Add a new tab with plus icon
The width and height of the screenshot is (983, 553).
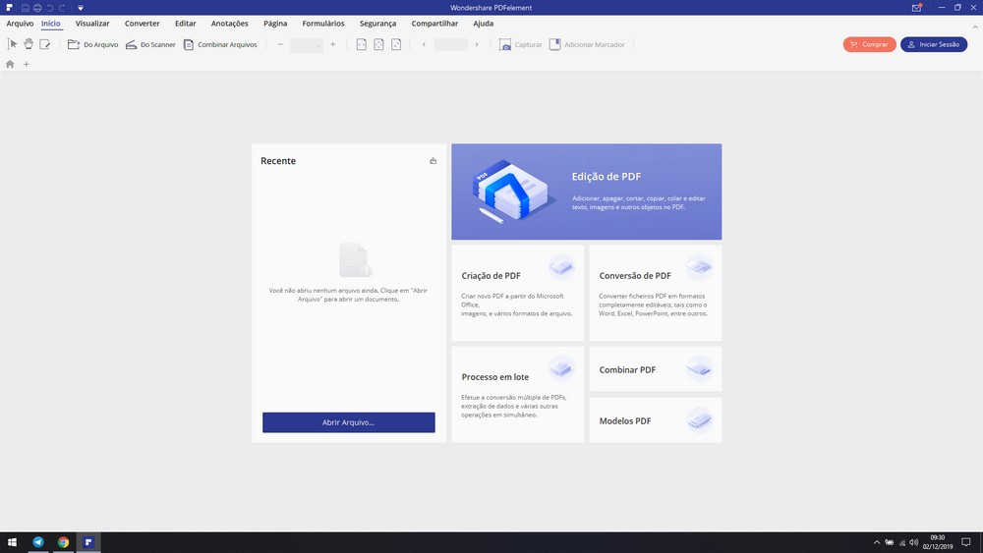click(x=27, y=64)
